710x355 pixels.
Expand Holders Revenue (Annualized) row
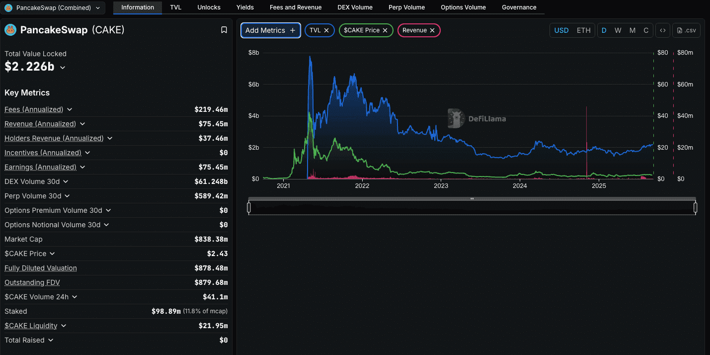click(x=110, y=138)
